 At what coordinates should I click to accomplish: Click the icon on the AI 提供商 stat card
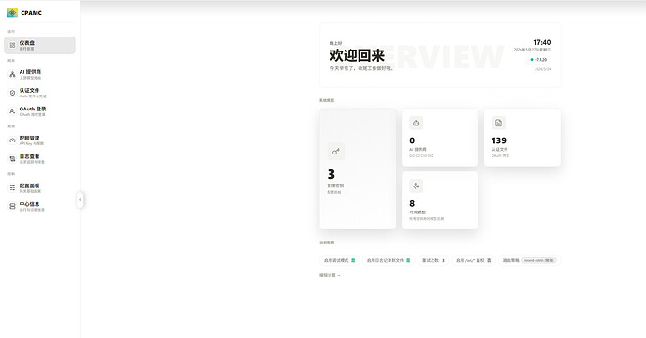[416, 123]
